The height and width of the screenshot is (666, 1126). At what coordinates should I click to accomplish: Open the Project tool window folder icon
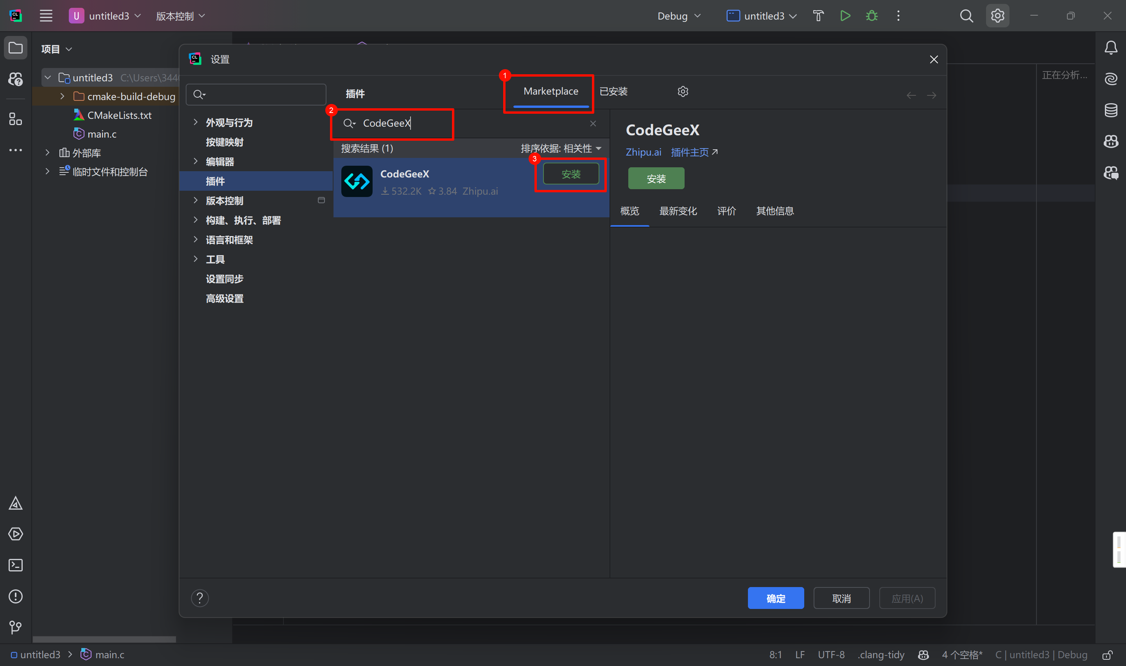click(16, 48)
